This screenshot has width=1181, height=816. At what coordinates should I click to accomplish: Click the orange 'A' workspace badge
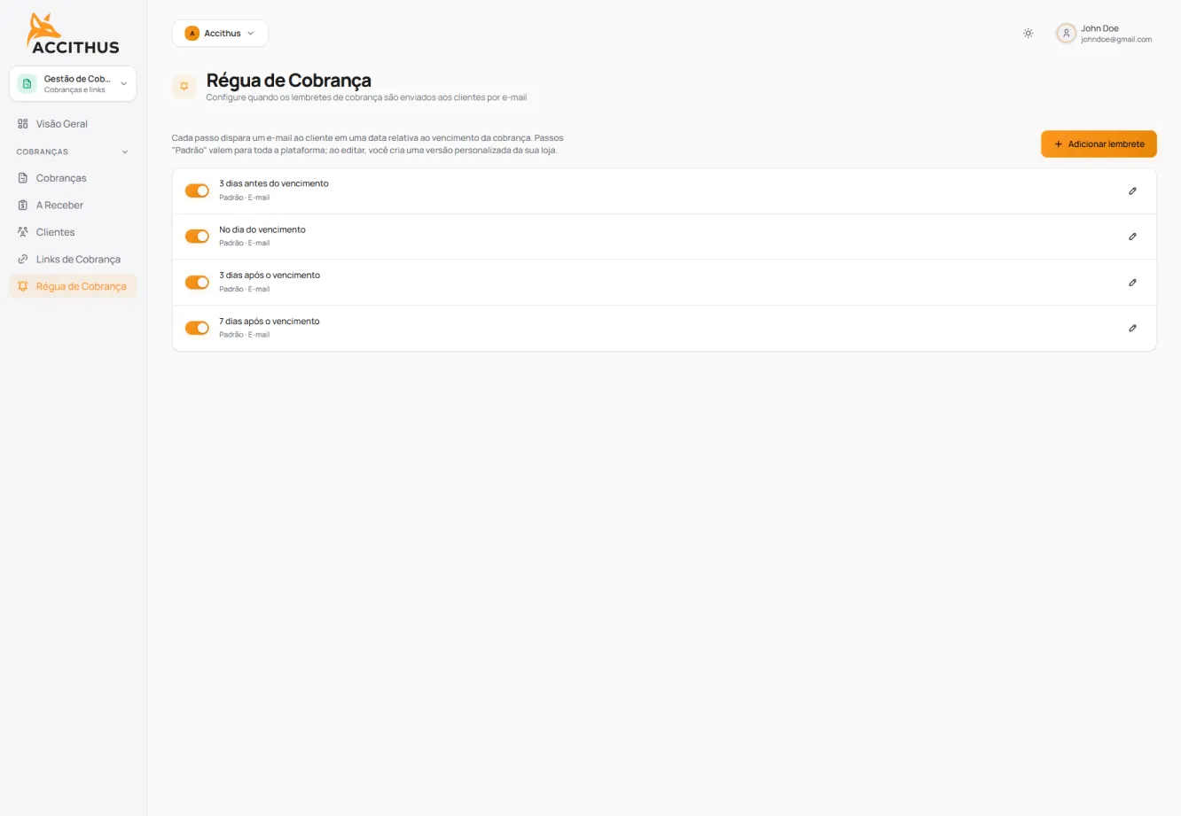(192, 34)
